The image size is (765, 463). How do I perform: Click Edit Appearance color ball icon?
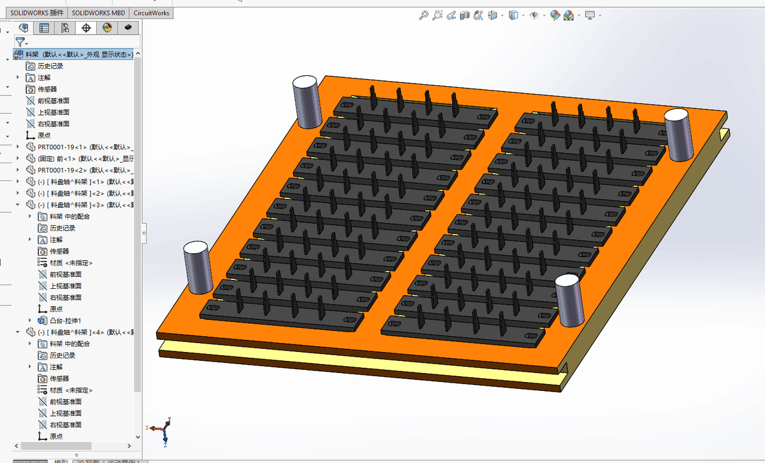coord(555,15)
